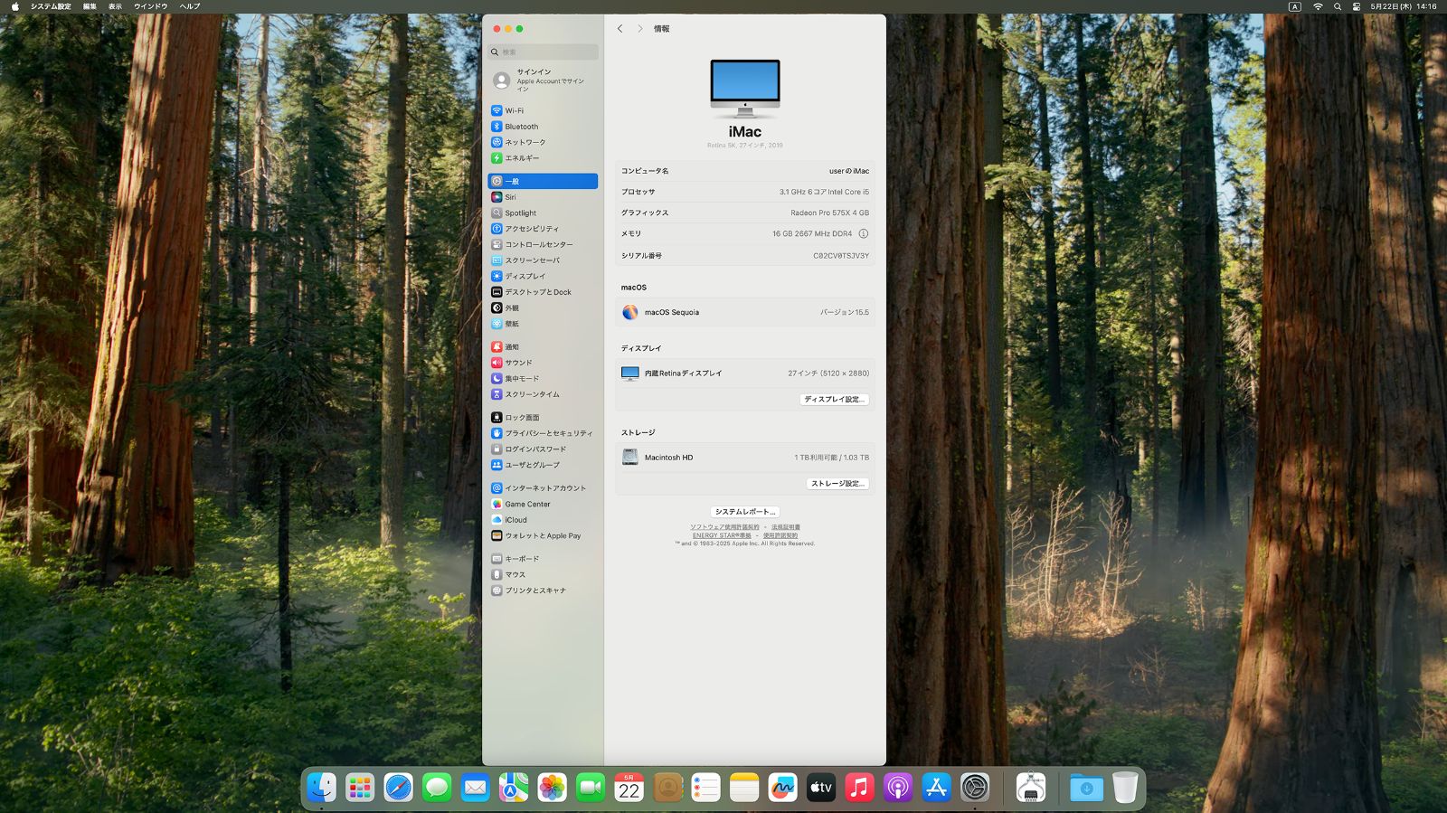
Task: Select 集中モード in the sidebar
Action: 543,378
